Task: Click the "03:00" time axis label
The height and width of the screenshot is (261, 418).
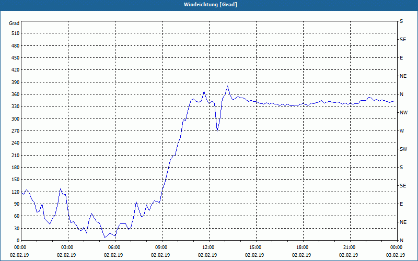Action: [x=68, y=247]
